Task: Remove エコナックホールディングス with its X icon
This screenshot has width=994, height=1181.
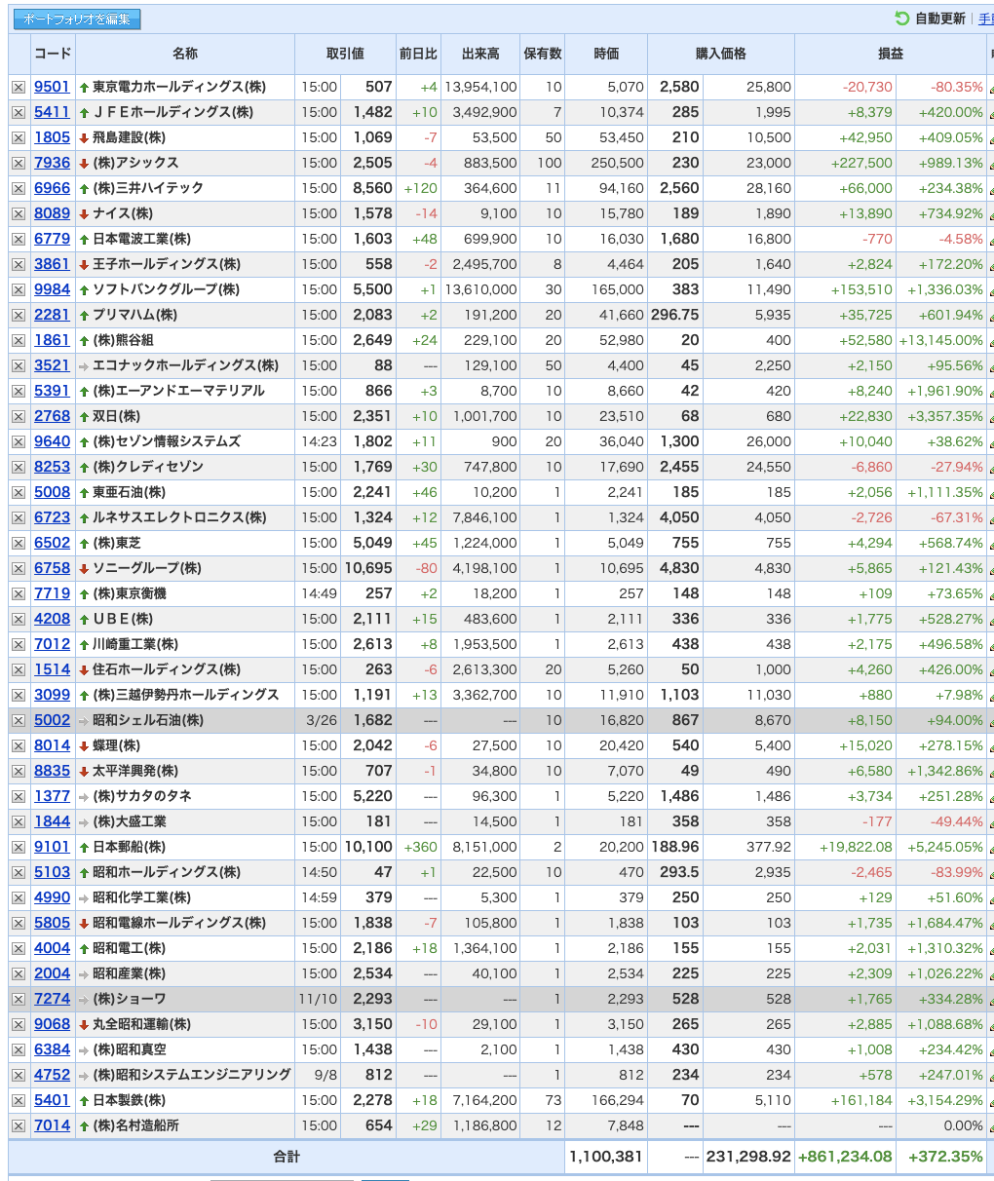Action: [x=19, y=365]
